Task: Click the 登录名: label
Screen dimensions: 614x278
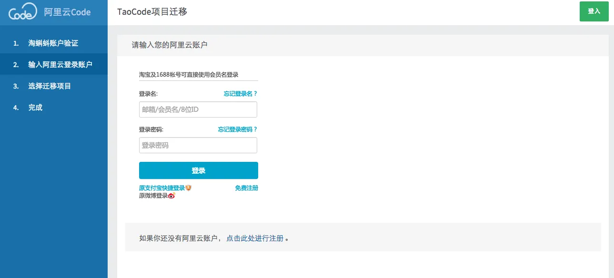Action: pyautogui.click(x=148, y=94)
